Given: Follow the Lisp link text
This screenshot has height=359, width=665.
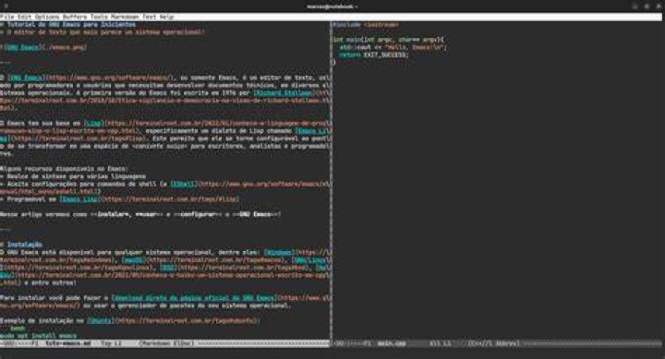Looking at the screenshot, I should 93,124.
